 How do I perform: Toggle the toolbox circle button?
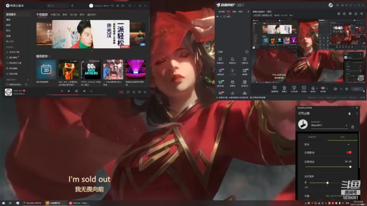point(247,52)
